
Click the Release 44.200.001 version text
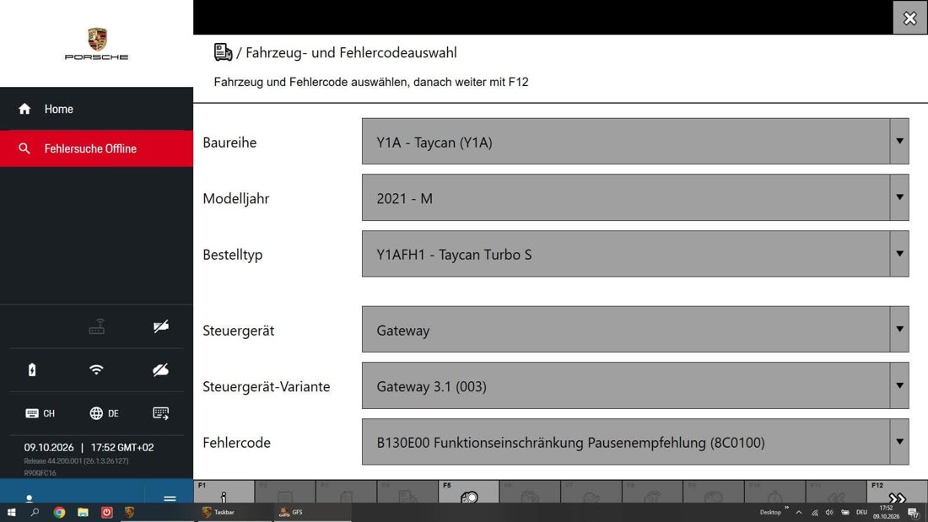click(x=76, y=461)
